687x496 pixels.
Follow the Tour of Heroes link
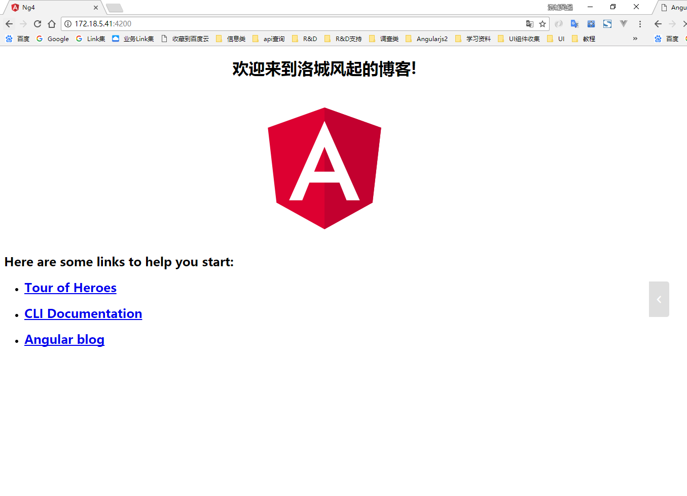click(x=70, y=288)
